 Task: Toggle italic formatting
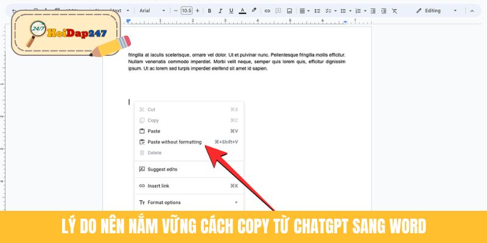click(x=220, y=10)
